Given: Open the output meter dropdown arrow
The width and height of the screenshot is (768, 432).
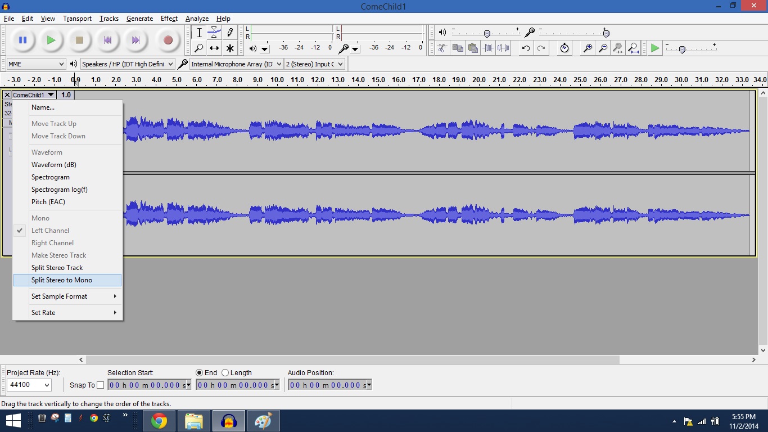Looking at the screenshot, I should coord(265,49).
